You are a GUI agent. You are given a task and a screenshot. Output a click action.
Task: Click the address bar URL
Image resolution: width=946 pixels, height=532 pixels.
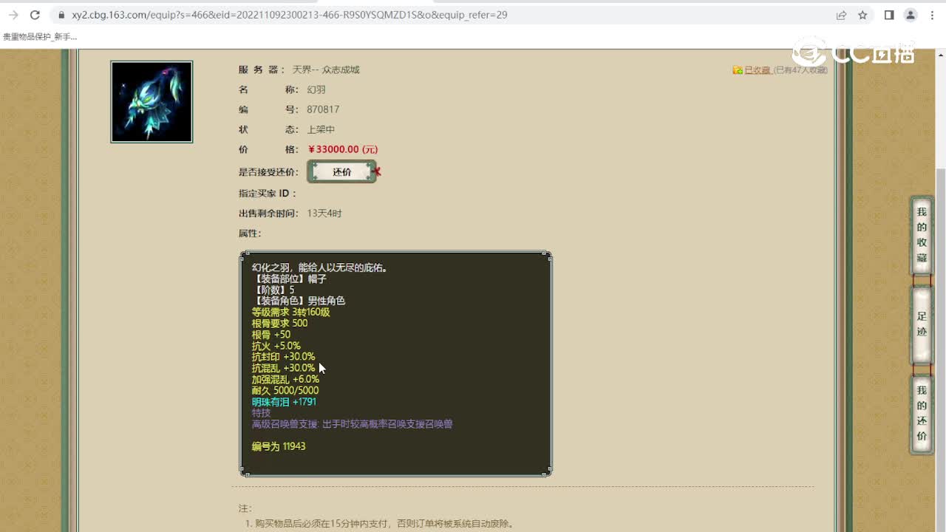(290, 15)
